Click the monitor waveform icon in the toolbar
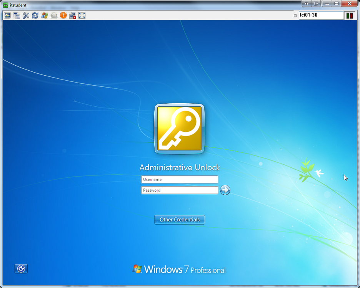Screen dimensions: 360x288 tap(7, 15)
